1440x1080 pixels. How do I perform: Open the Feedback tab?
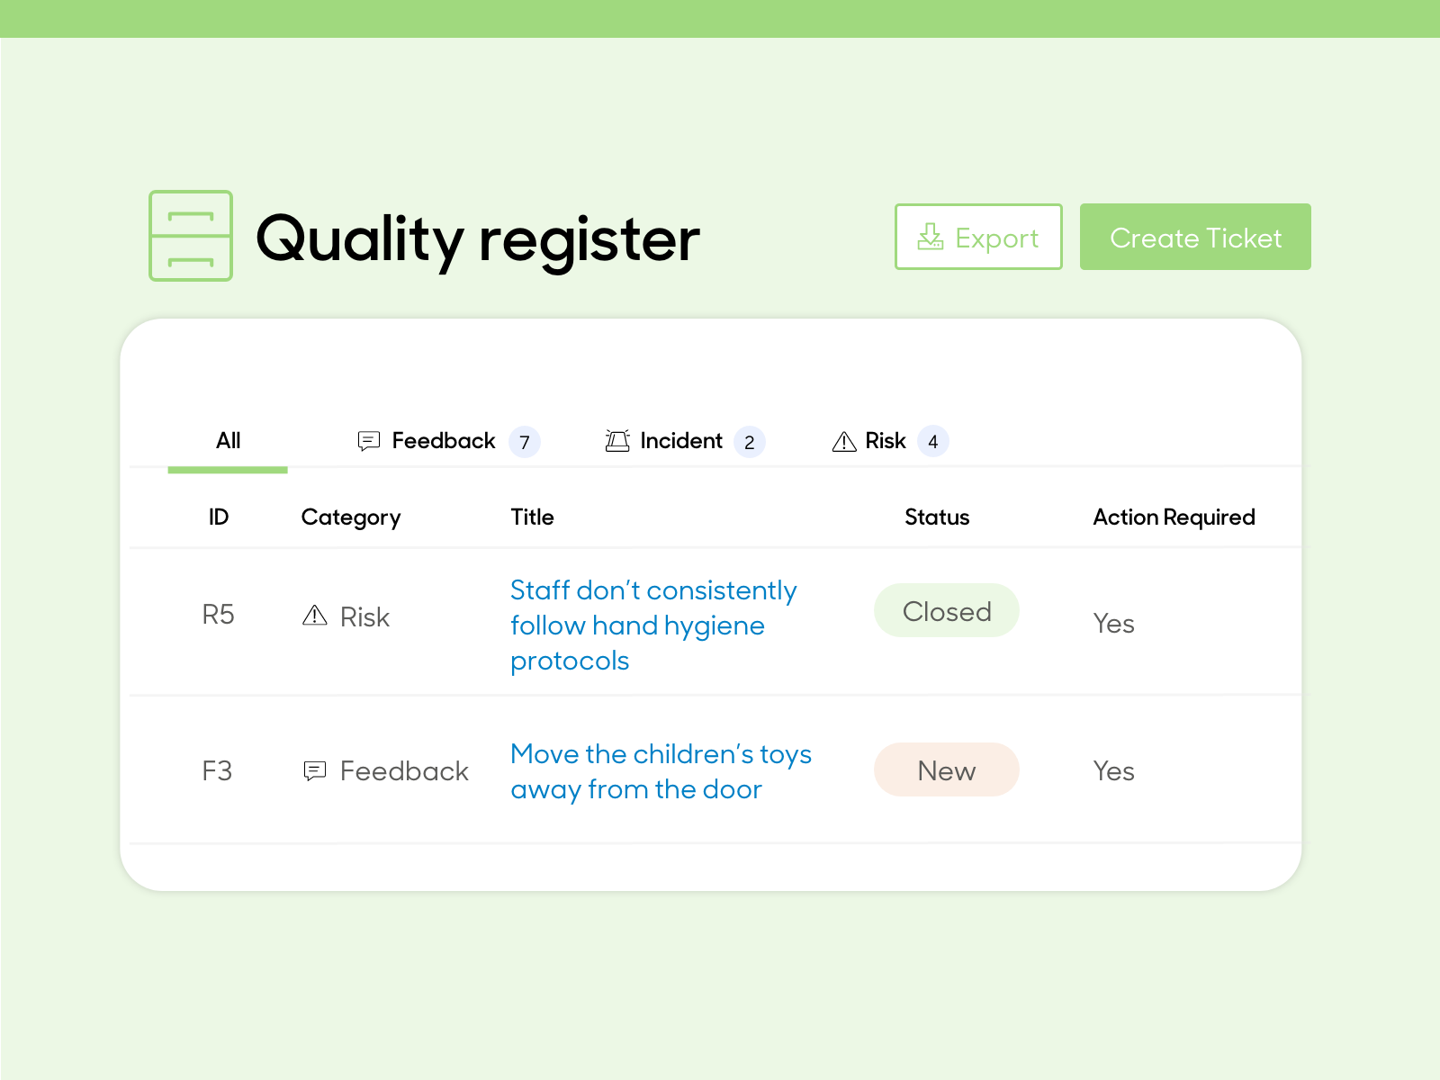(444, 441)
